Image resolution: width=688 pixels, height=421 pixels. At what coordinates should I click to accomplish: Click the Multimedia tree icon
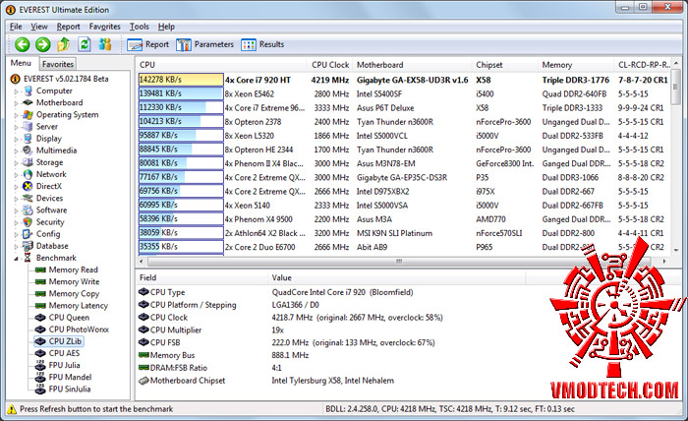point(28,150)
